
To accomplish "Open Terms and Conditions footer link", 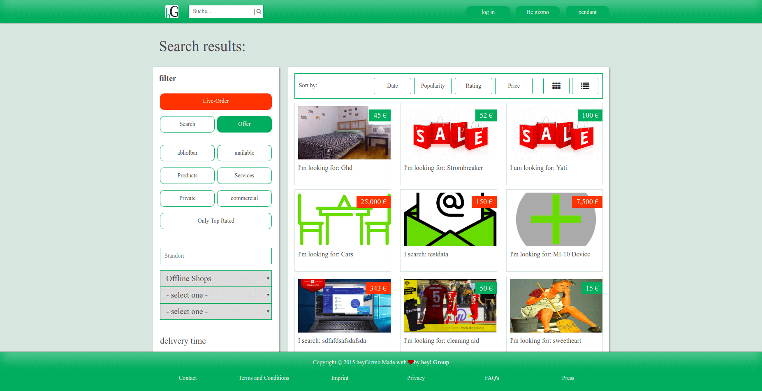I will (264, 378).
